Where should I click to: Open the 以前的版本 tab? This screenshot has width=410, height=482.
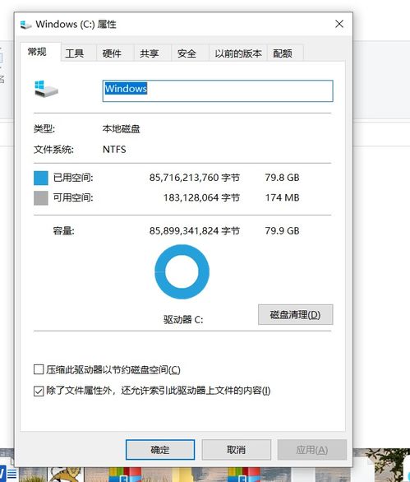click(x=238, y=53)
